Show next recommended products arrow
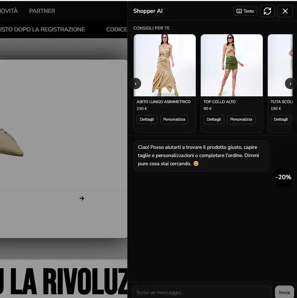Screen dimensions: 297x298 point(290,84)
